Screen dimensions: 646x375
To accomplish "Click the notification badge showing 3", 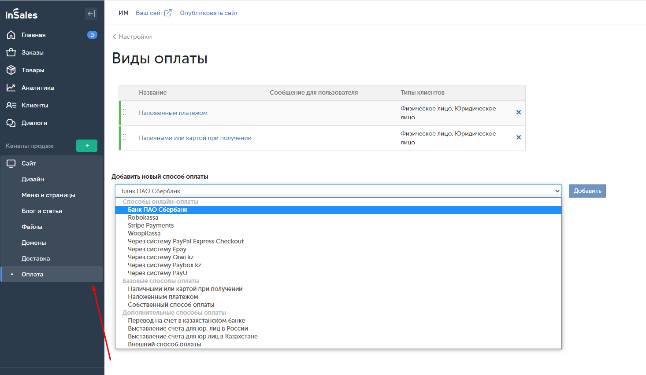I will (x=92, y=35).
